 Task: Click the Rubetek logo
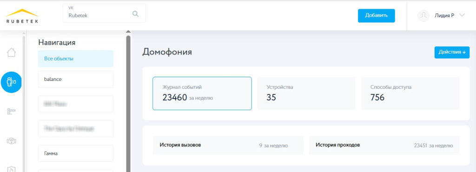click(22, 16)
